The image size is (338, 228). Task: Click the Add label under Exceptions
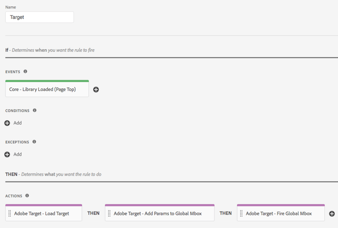[x=18, y=154]
